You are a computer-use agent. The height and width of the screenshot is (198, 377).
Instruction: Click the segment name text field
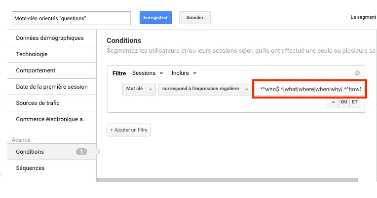pyautogui.click(x=71, y=18)
